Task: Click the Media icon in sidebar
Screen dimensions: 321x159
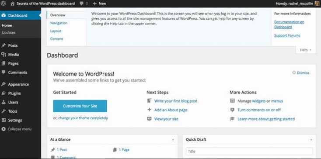Action: [x=3, y=54]
